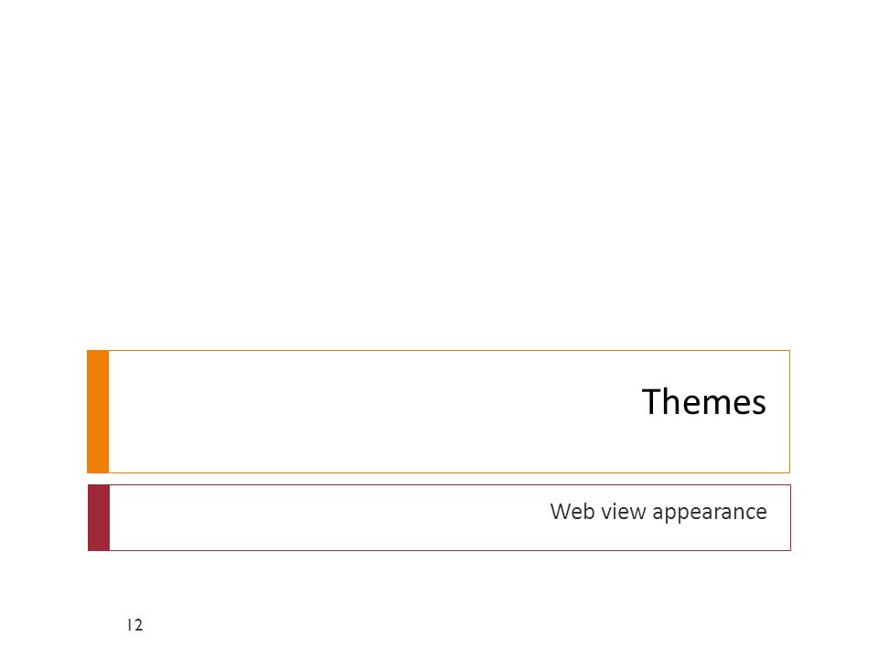This screenshot has height=658, width=878.
Task: Select slide number 12
Action: tap(135, 625)
